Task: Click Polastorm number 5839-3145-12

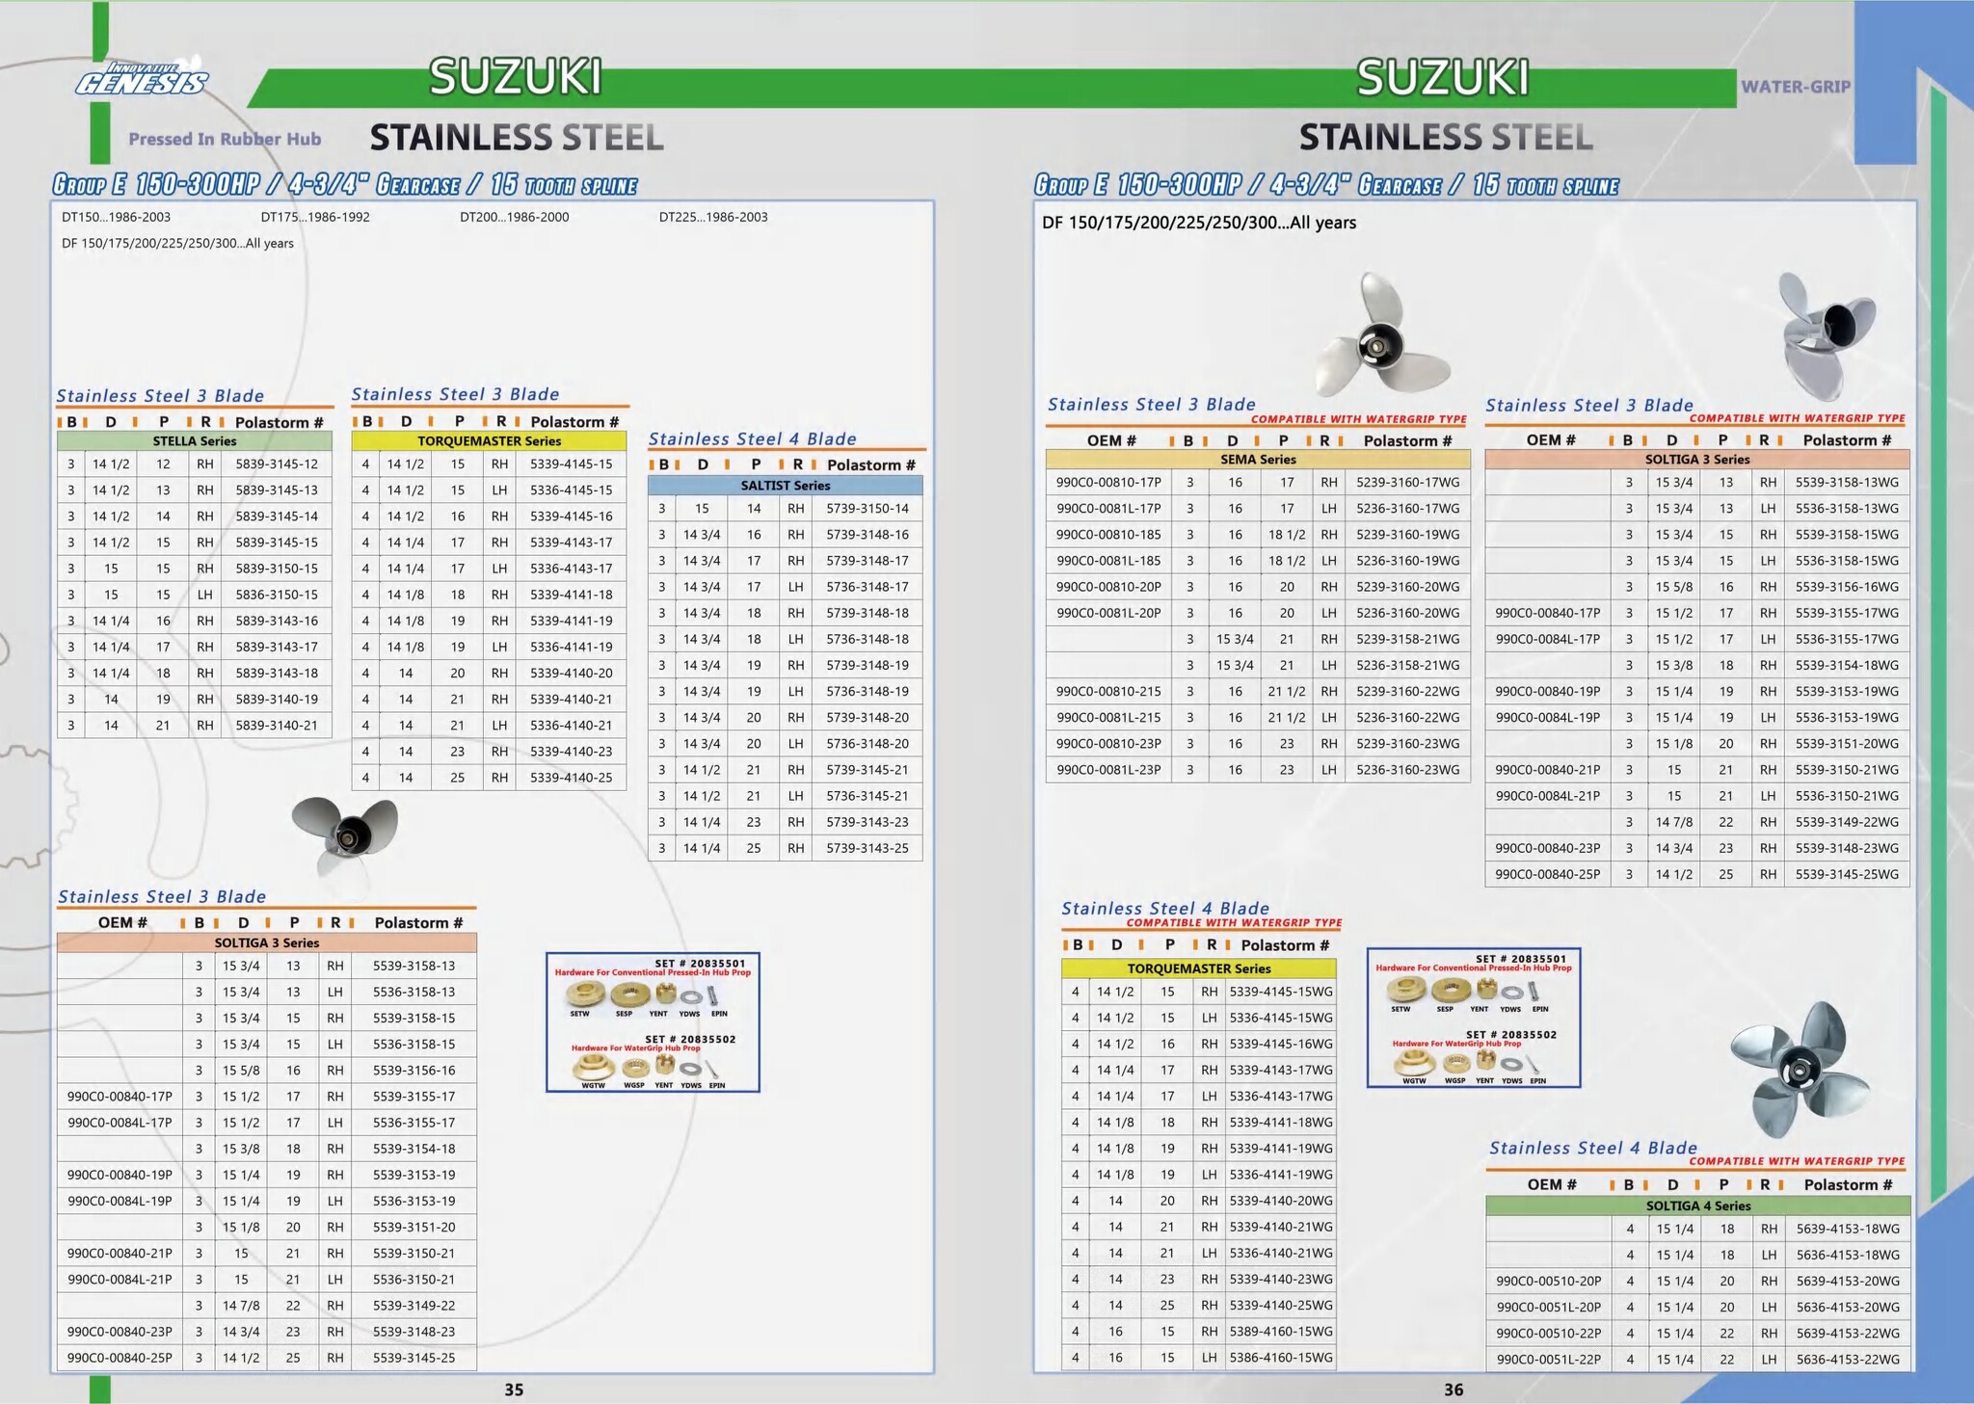Action: pyautogui.click(x=277, y=464)
